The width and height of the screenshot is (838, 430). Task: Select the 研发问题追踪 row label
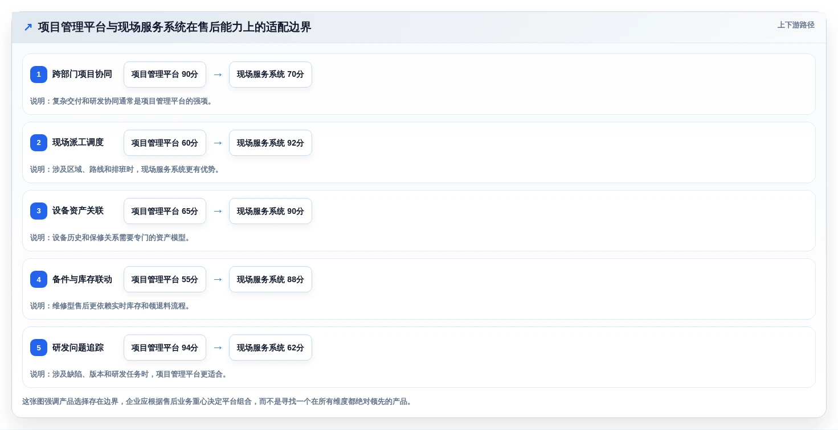78,348
